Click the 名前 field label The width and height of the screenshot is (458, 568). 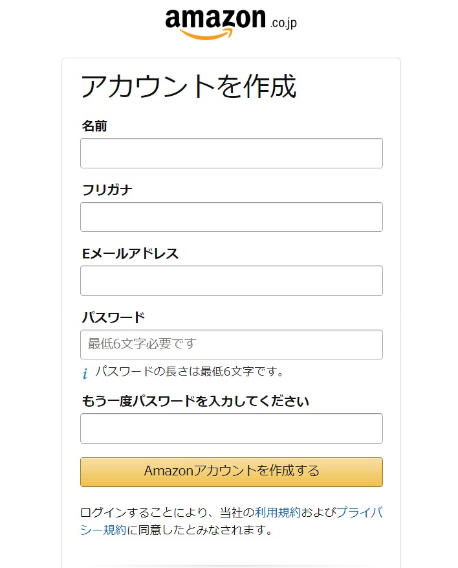pyautogui.click(x=94, y=126)
